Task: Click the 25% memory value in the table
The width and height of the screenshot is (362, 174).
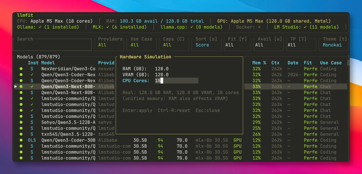Action: pyautogui.click(x=256, y=128)
